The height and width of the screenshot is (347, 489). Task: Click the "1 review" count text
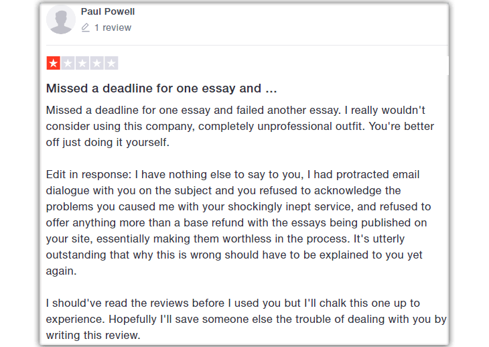[113, 27]
